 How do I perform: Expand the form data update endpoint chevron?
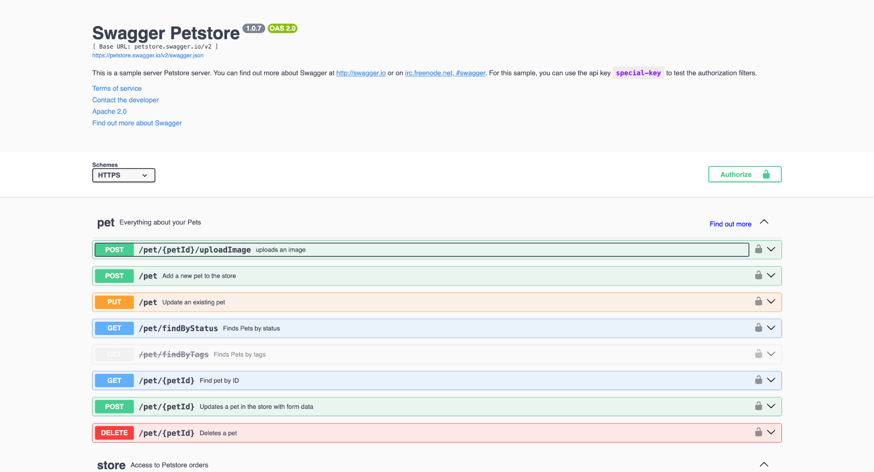[771, 406]
